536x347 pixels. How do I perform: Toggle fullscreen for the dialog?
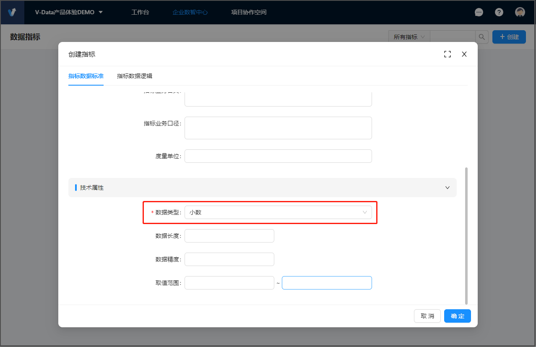448,54
